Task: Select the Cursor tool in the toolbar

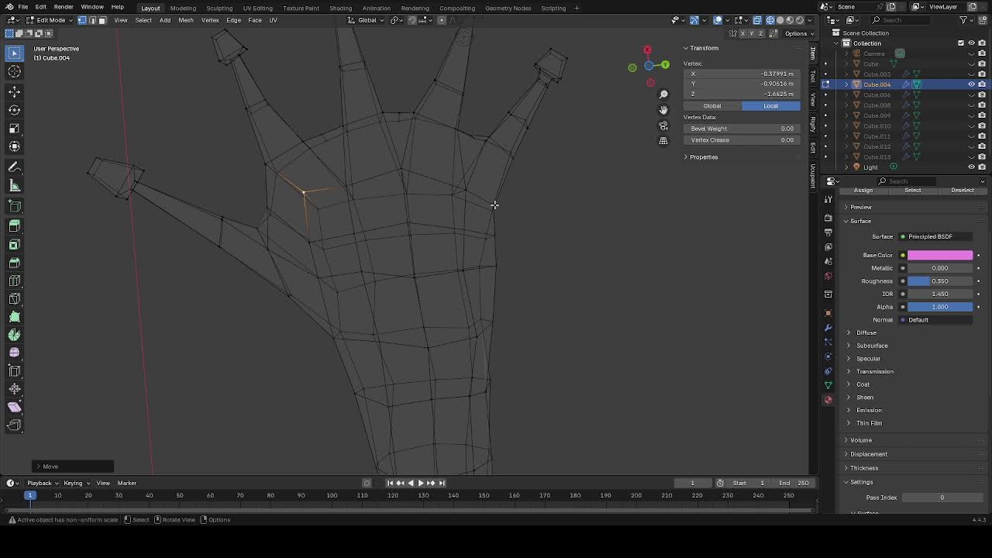Action: pos(14,72)
